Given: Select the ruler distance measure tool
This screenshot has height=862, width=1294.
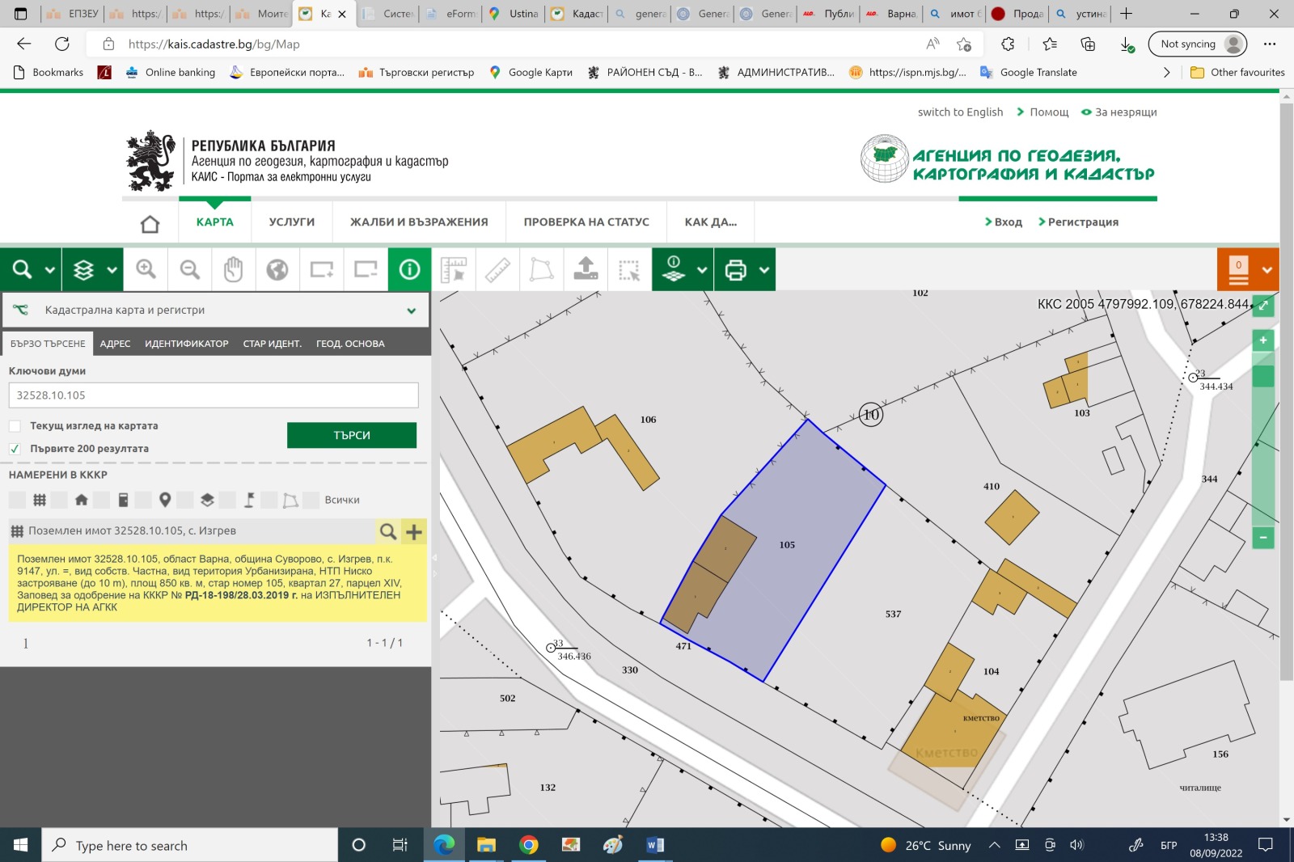Looking at the screenshot, I should (x=497, y=269).
